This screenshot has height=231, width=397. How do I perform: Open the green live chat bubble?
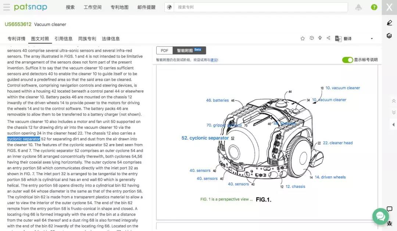pyautogui.click(x=380, y=216)
